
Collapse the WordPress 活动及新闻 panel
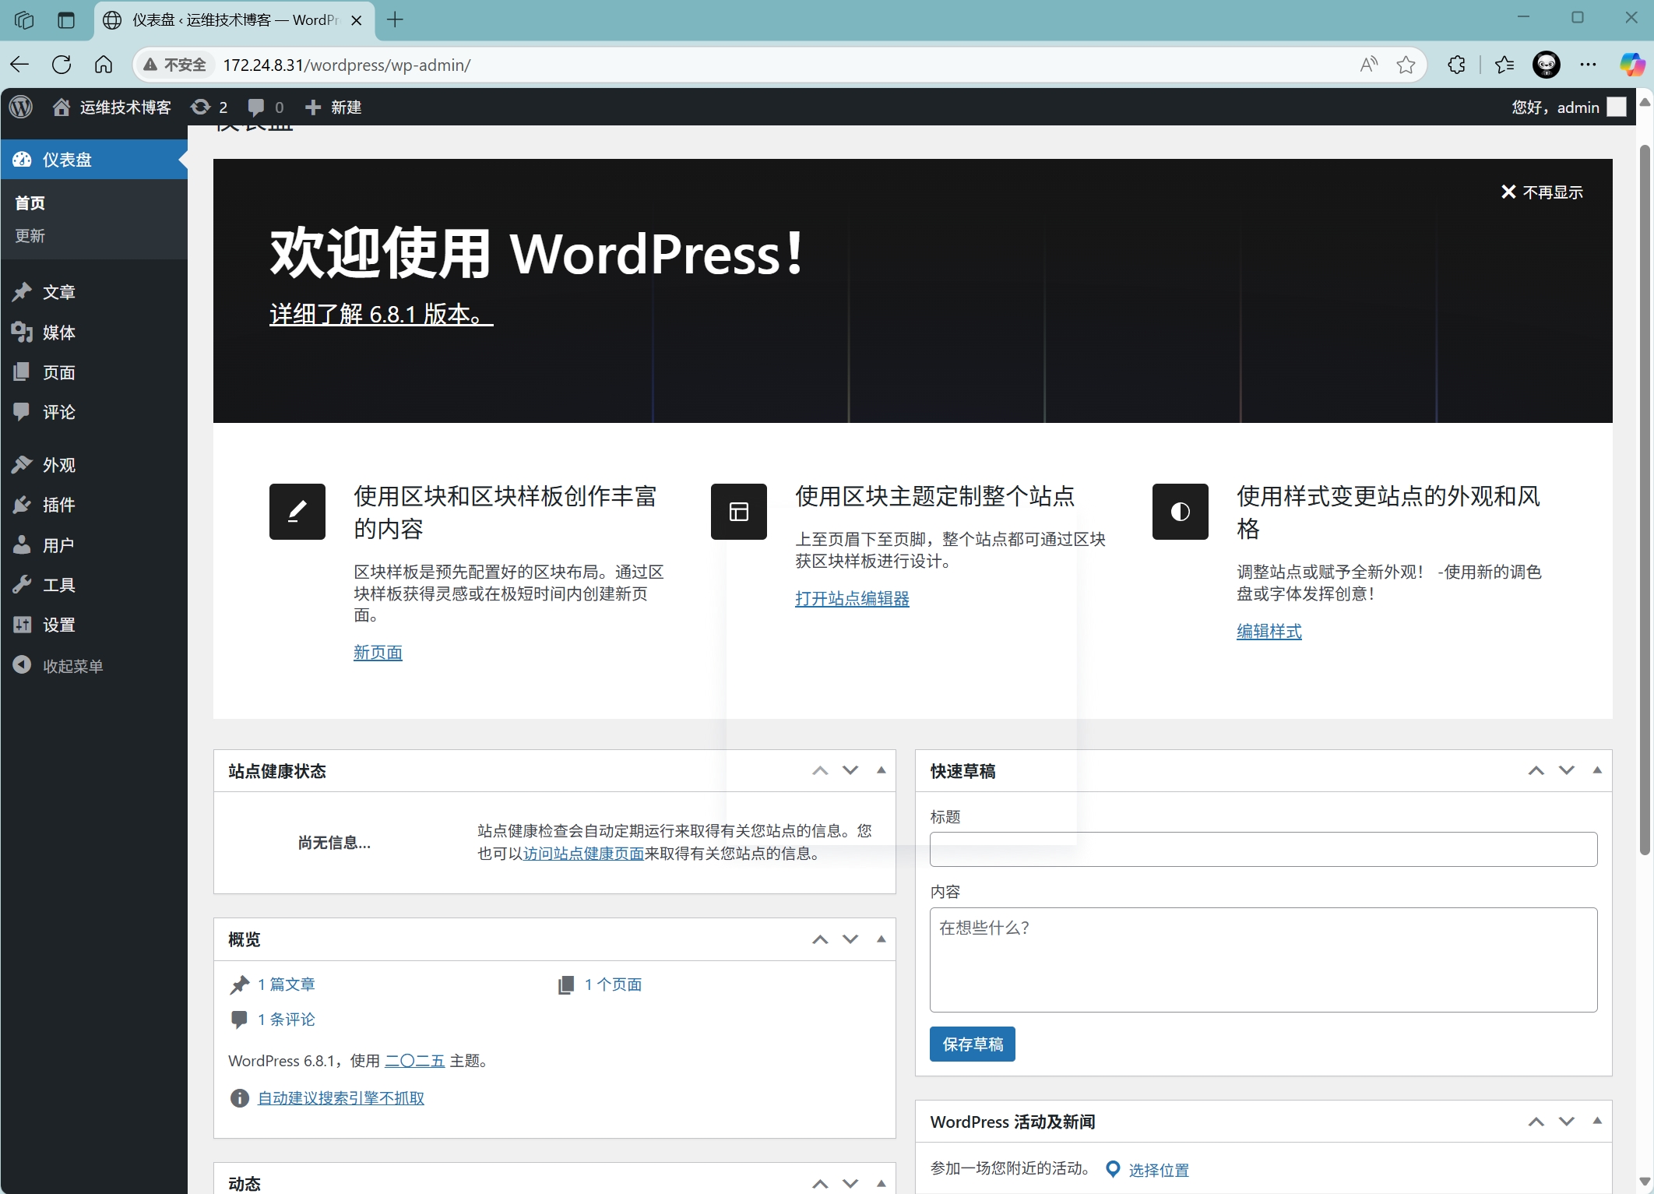point(1596,1121)
